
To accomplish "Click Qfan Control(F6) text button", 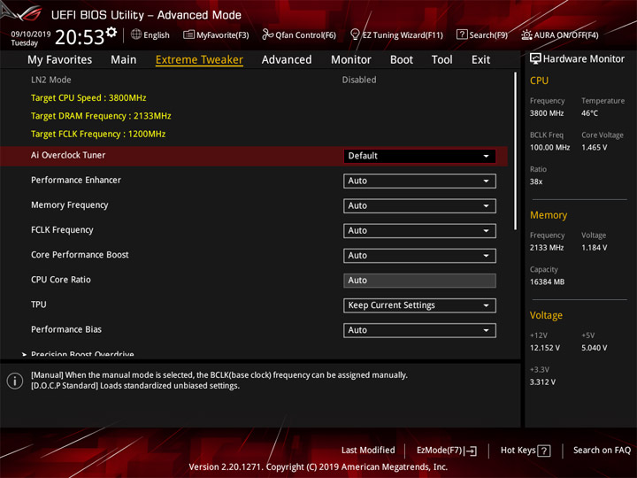I will 305,35.
